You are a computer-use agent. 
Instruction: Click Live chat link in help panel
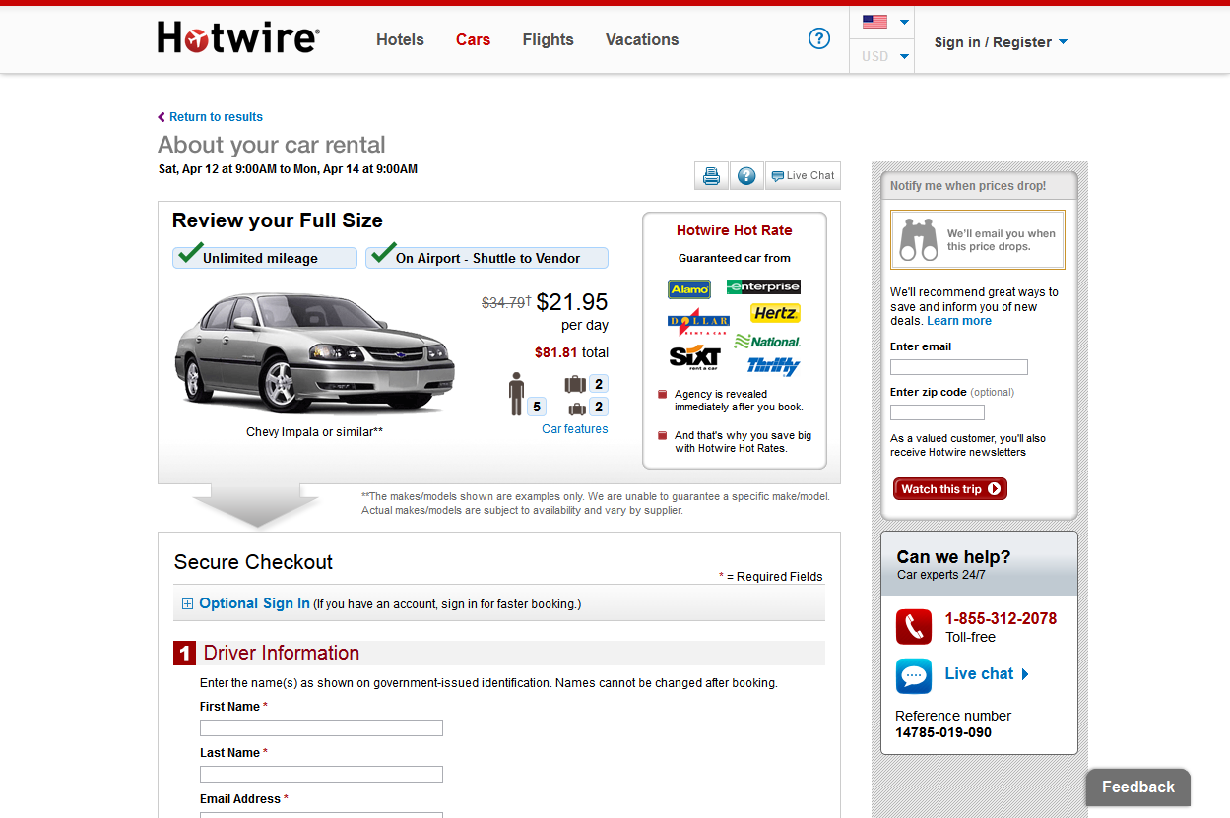click(x=987, y=674)
